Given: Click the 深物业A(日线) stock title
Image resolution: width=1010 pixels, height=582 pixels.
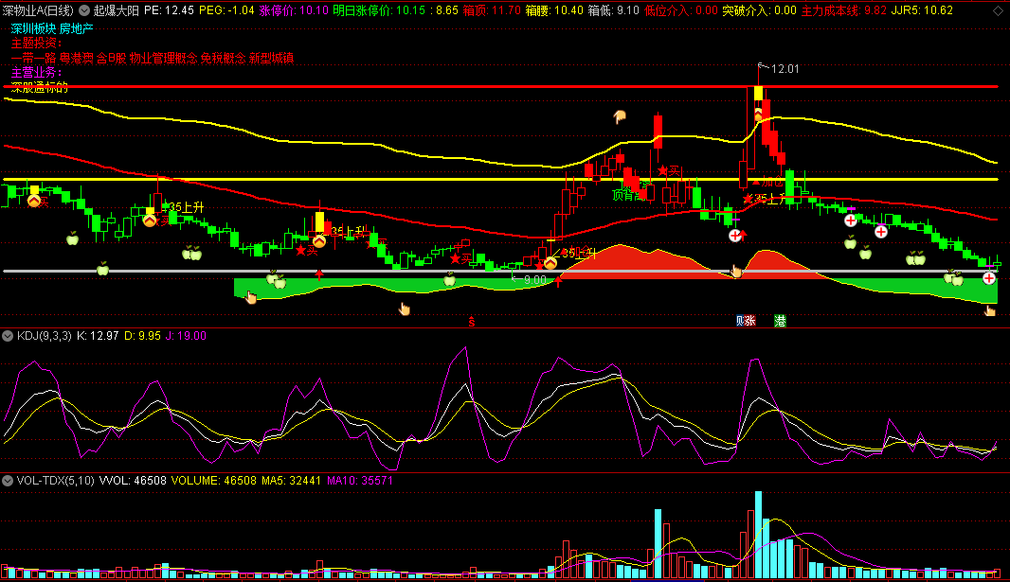Looking at the screenshot, I should click(38, 10).
